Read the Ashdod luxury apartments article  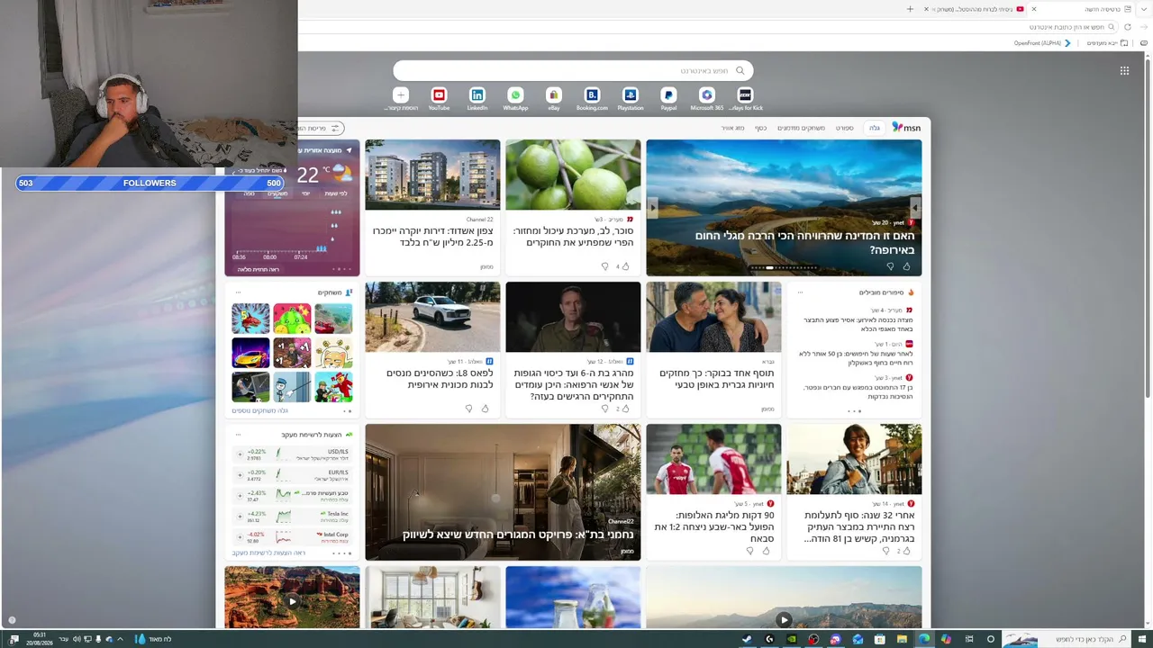[432, 237]
